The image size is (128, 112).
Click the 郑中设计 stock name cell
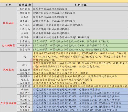click(x=25, y=21)
